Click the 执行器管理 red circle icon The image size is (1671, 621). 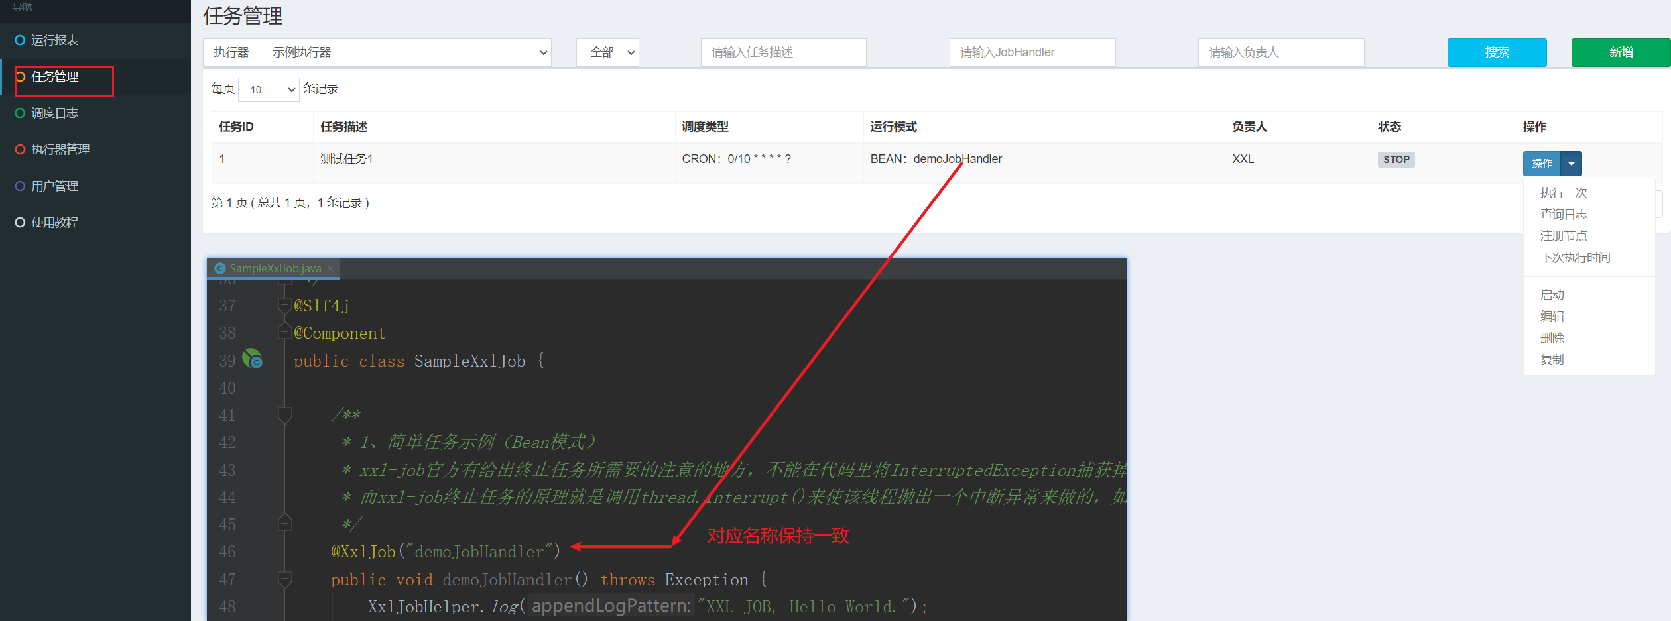click(x=20, y=150)
